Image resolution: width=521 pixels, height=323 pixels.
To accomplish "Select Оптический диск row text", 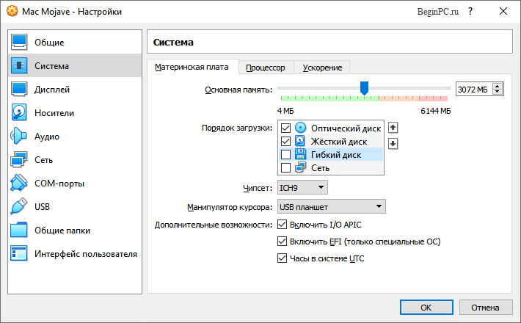I will coord(346,128).
